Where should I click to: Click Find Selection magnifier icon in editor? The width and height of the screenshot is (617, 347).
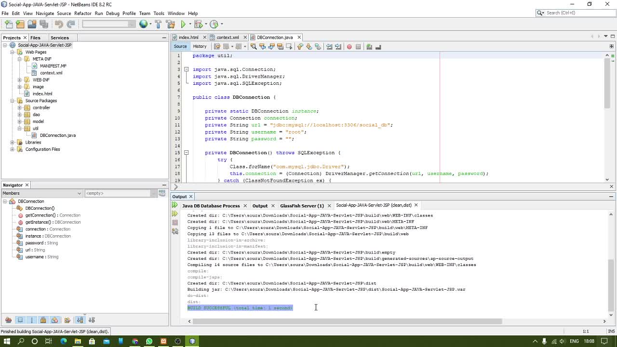(254, 47)
